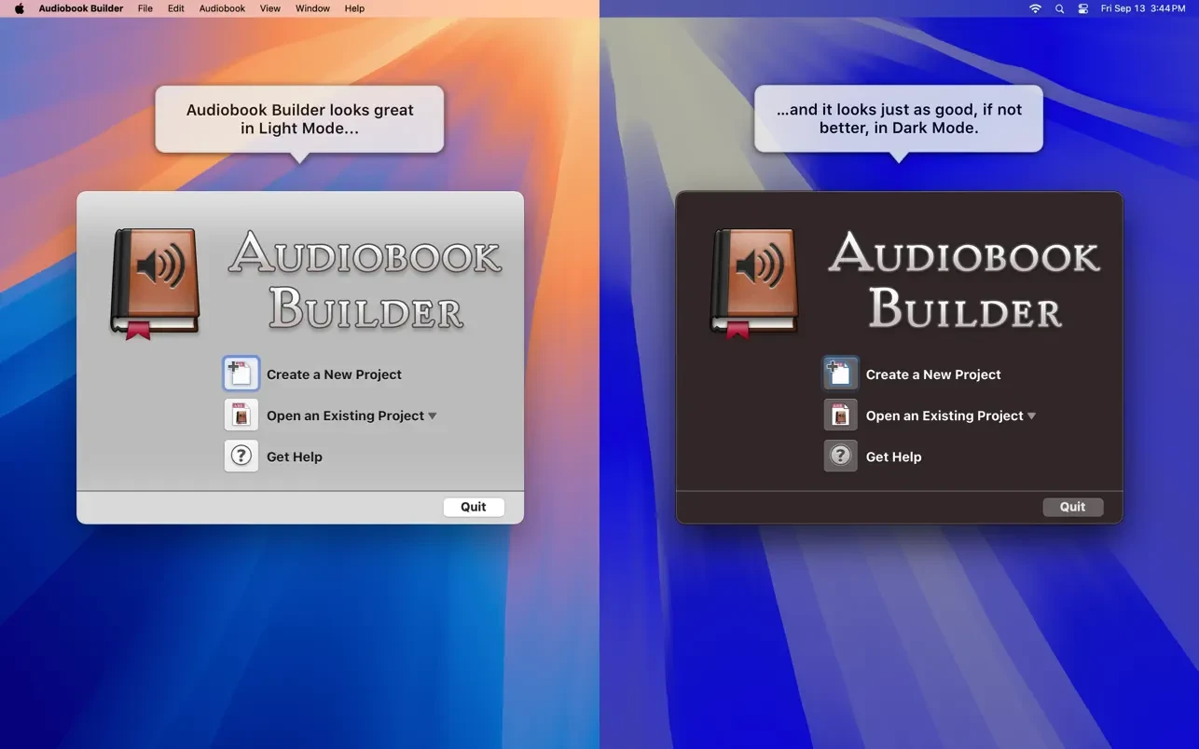1199x749 pixels.
Task: Open Control Center from the menu bar
Action: pos(1082,8)
